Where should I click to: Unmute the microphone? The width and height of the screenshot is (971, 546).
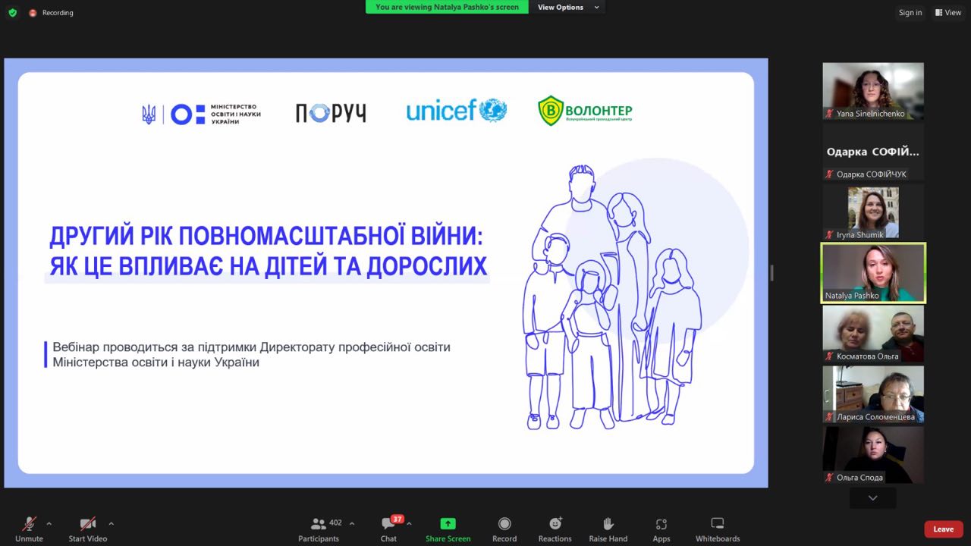click(29, 524)
